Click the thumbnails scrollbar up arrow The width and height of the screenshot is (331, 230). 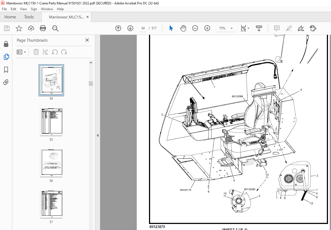(x=91, y=63)
